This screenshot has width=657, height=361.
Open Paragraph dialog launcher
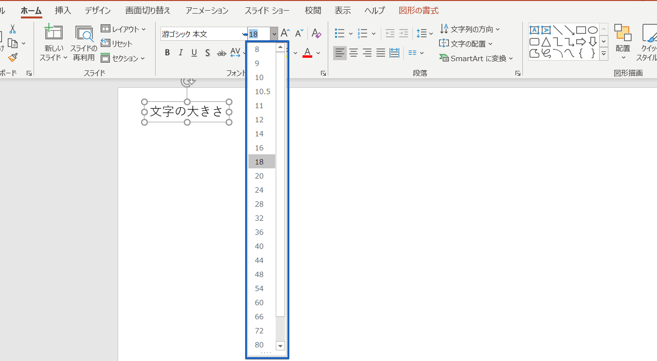517,73
